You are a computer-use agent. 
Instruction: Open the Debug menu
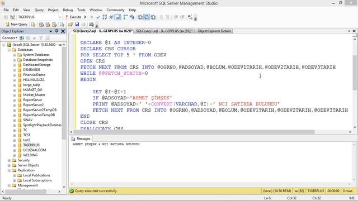point(68,10)
